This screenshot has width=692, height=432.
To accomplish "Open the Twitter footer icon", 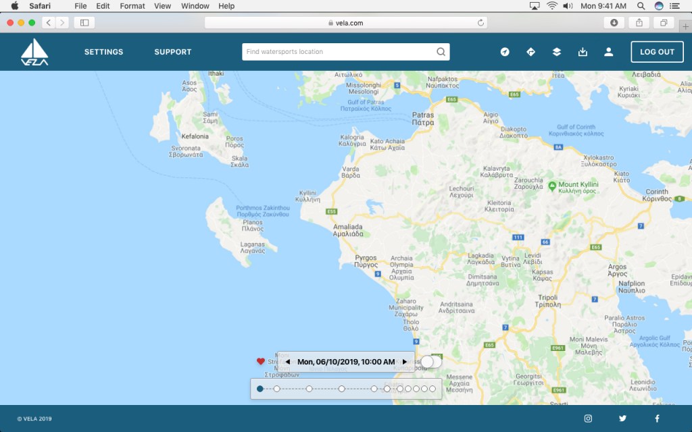I will 622,418.
